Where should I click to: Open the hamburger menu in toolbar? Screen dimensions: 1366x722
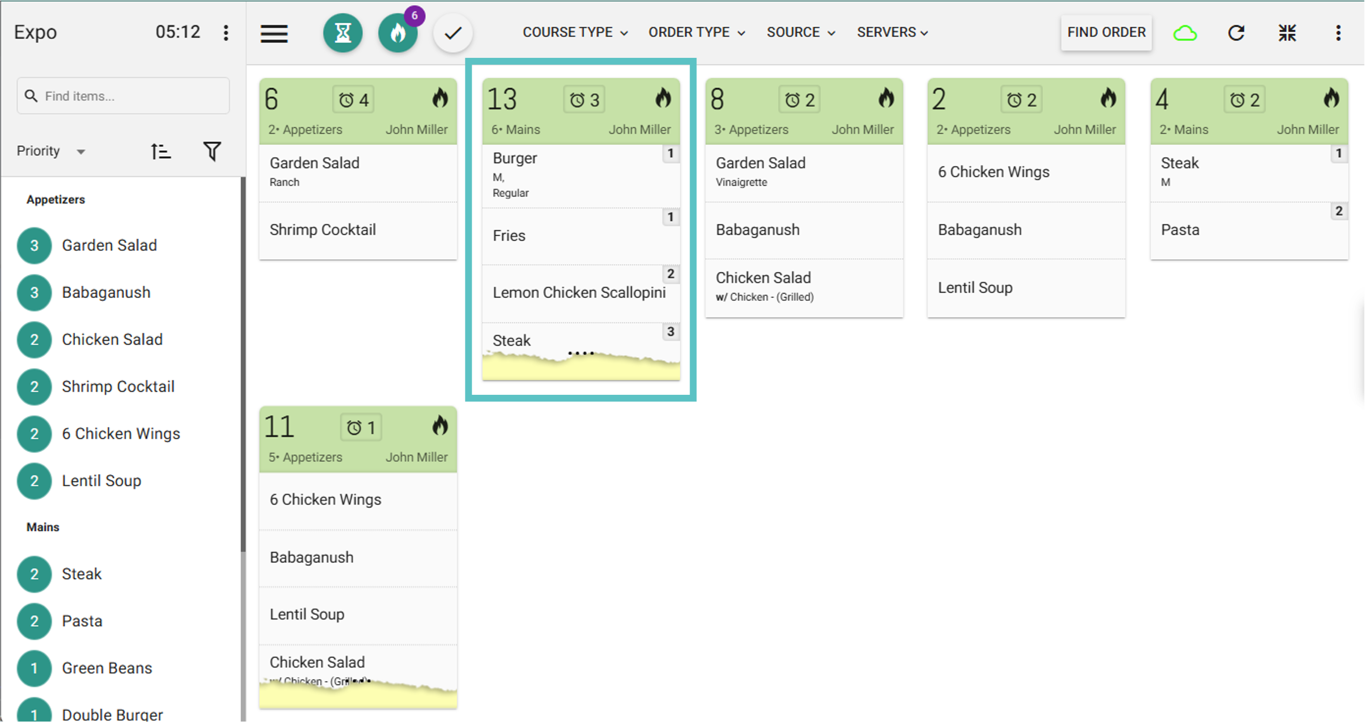pos(274,33)
